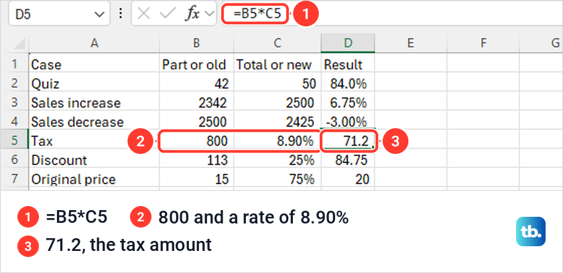Viewport: 563px width, 273px height.
Task: Select column C header
Action: point(277,43)
